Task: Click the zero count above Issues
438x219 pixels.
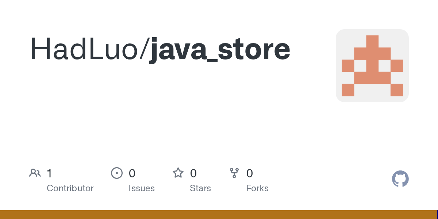Action: pos(132,173)
